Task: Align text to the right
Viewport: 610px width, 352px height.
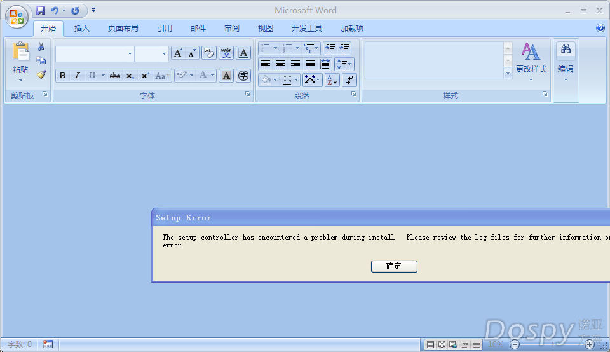Action: [x=295, y=64]
